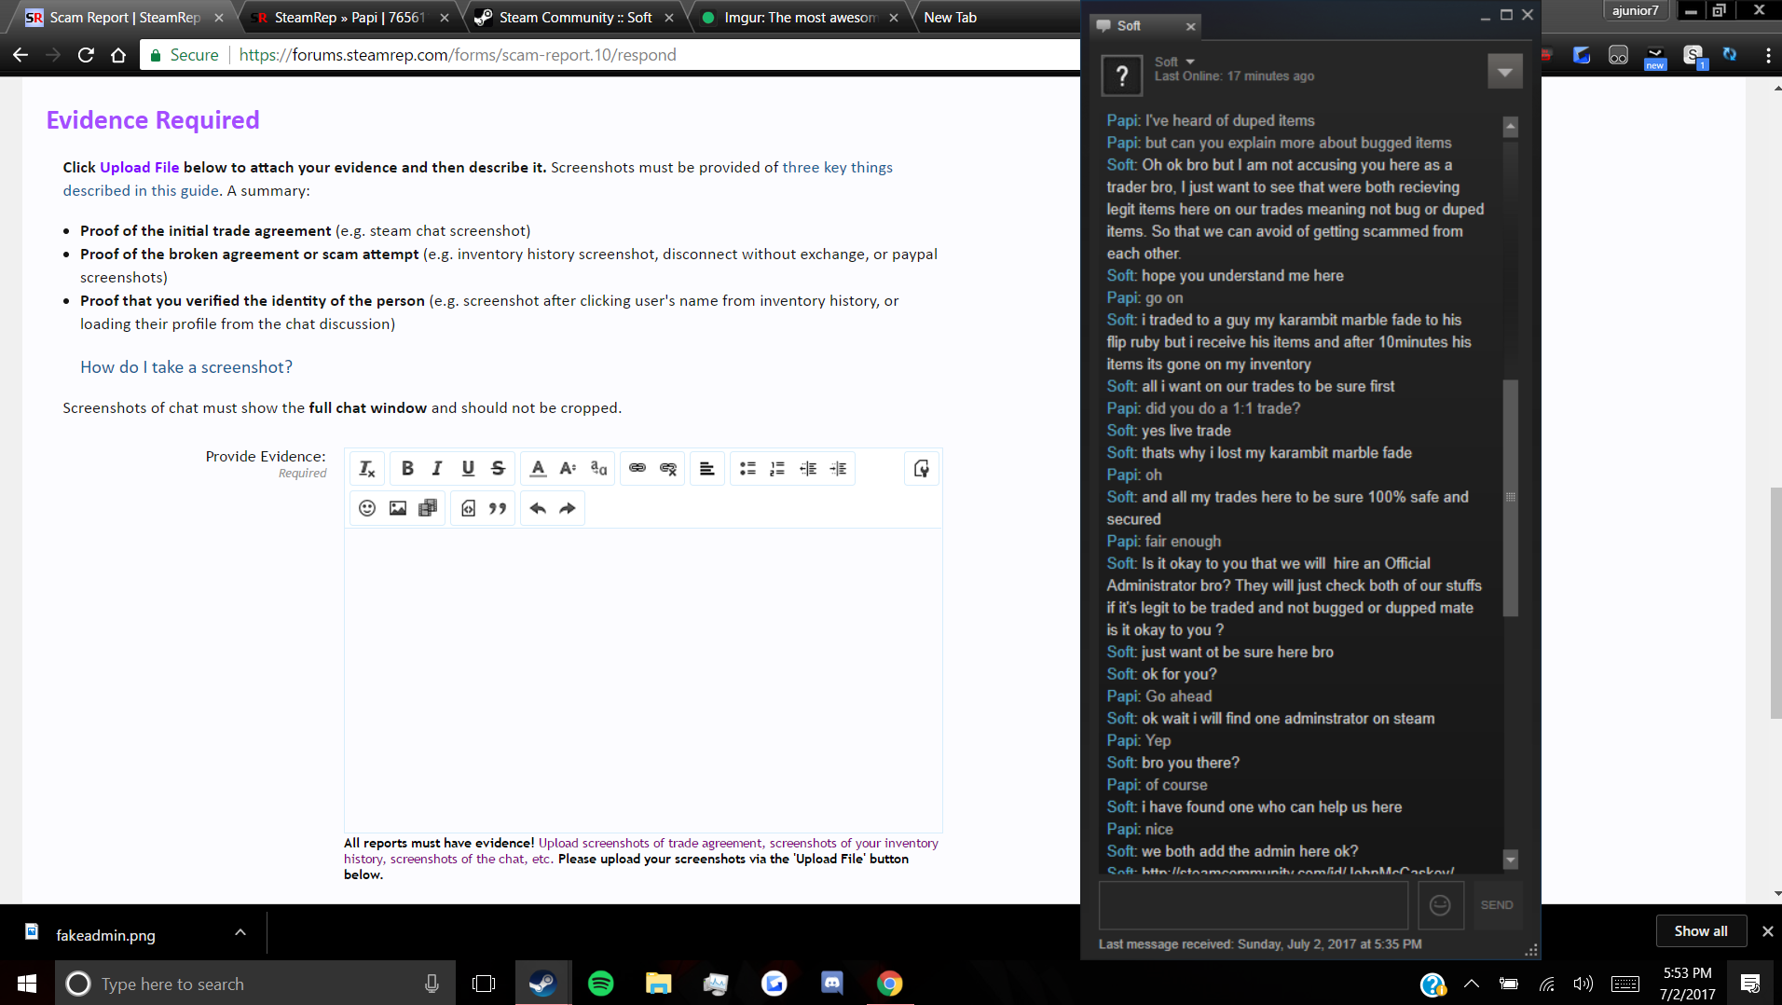Insert a link with the chain icon

pos(637,468)
